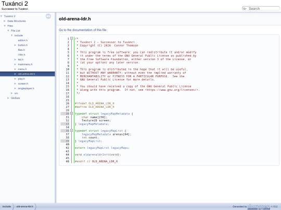Image resolution: width=281 pixels, height=210 pixels.
Task: Click 'Texture2D screen;' on line 32
Action: pos(96,120)
